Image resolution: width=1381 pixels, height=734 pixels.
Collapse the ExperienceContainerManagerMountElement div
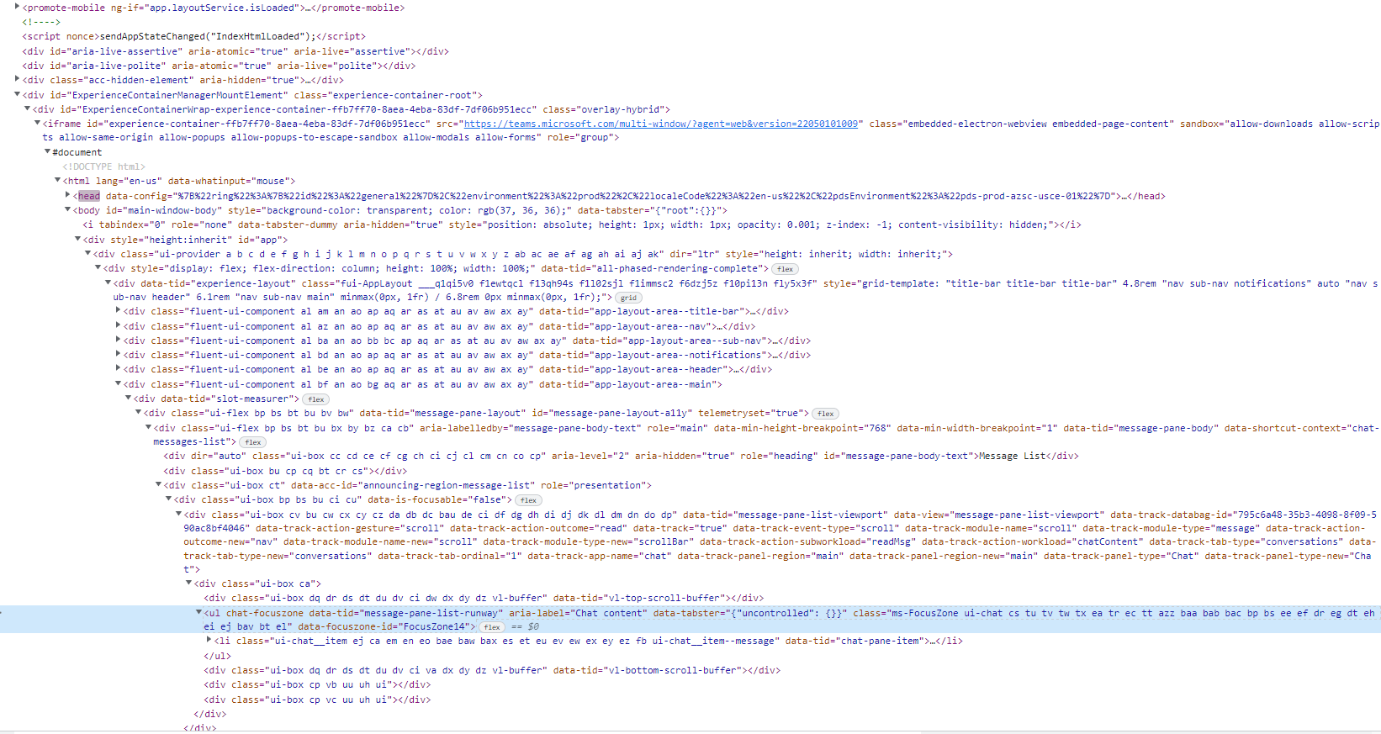pos(18,94)
